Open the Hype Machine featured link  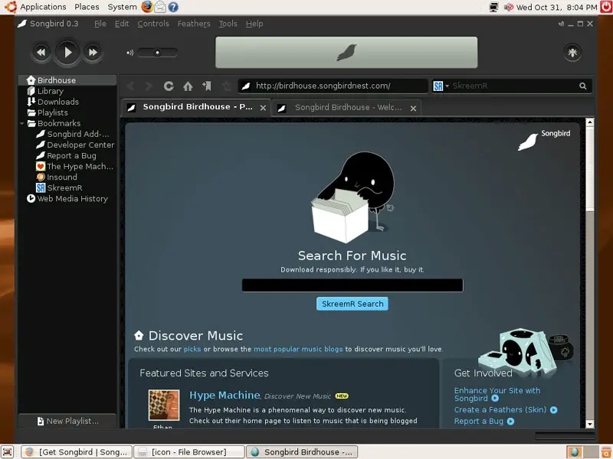225,396
